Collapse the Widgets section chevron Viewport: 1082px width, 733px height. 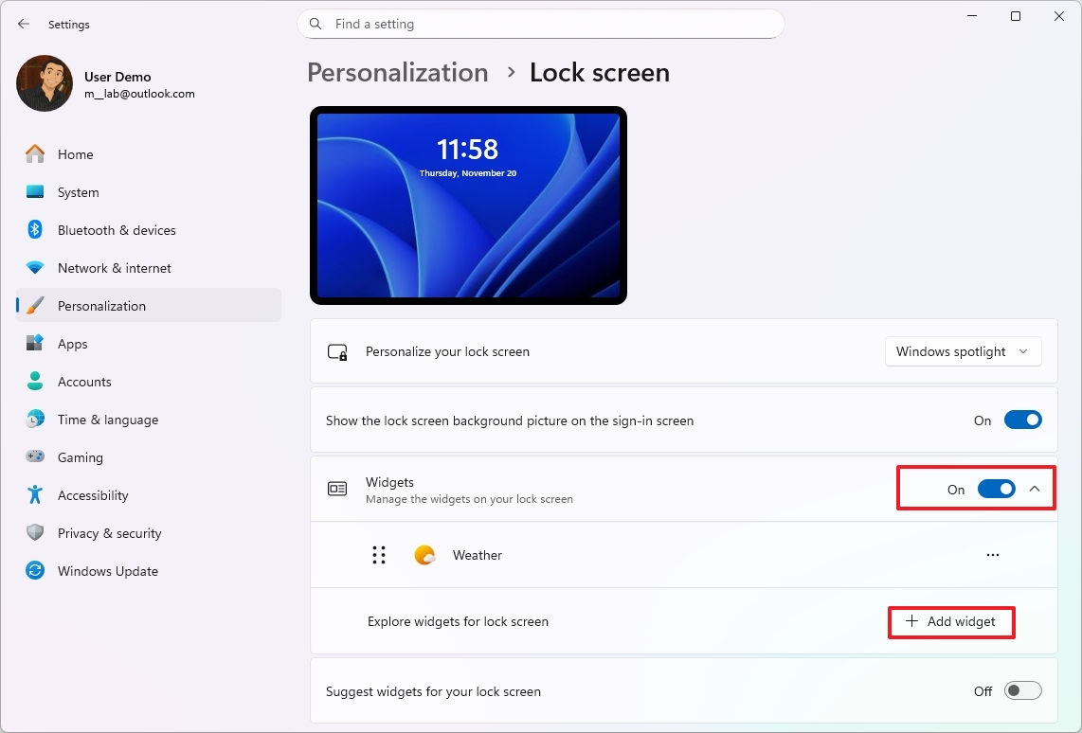(x=1035, y=489)
